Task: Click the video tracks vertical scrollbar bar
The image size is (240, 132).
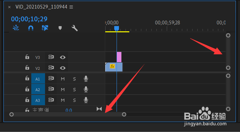Action: (228, 52)
